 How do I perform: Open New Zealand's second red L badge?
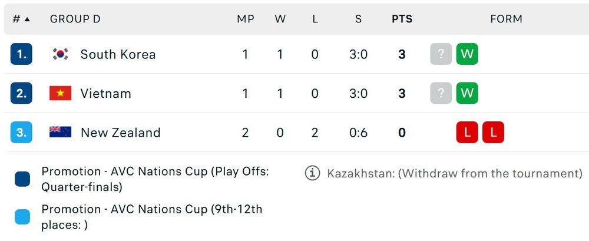click(493, 133)
